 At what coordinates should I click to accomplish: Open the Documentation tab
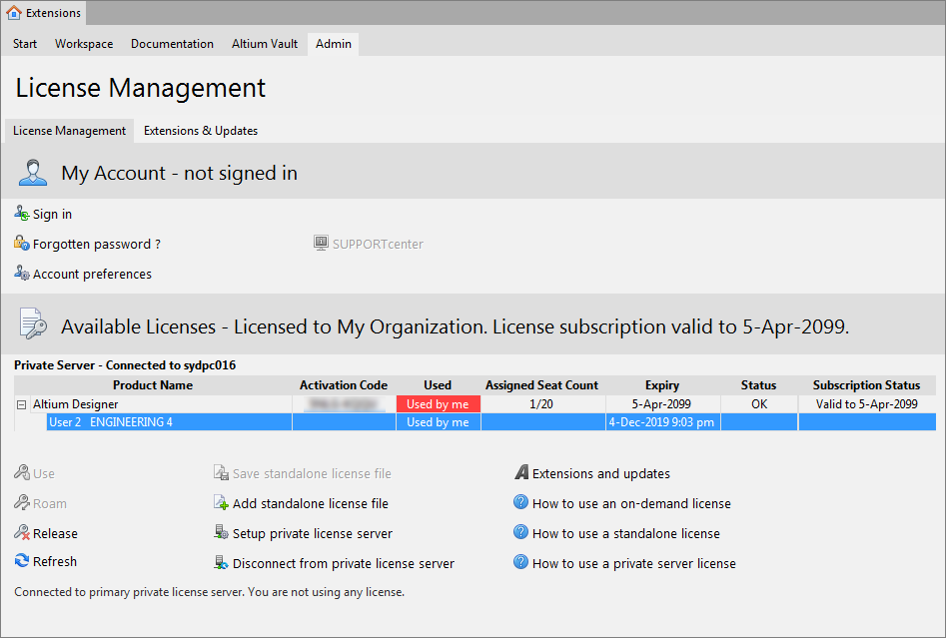172,44
